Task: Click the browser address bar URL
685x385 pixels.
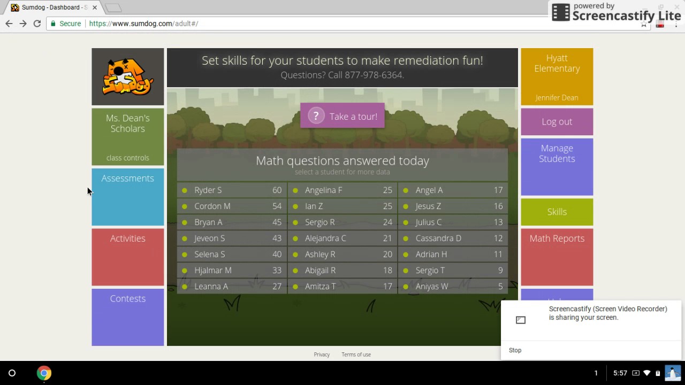Action: (143, 24)
